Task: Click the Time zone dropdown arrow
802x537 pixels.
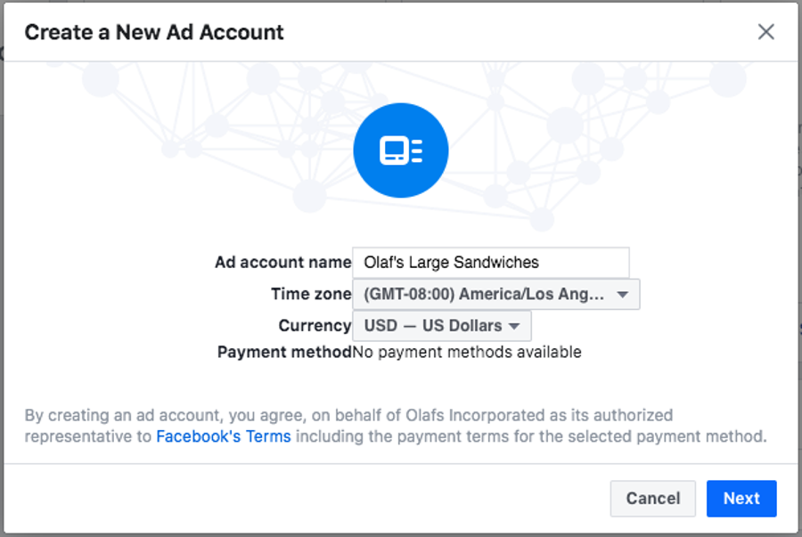Action: click(622, 295)
